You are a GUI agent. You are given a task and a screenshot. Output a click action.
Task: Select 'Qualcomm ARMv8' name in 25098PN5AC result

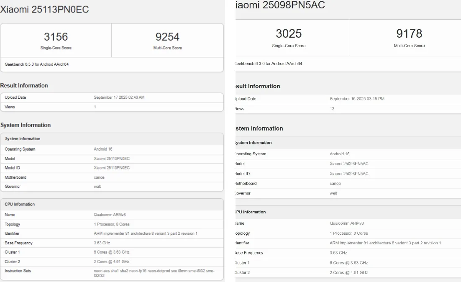pos(347,223)
